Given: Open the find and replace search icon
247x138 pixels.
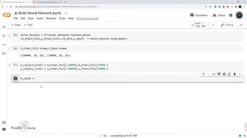Looking at the screenshot, I should (4, 36).
